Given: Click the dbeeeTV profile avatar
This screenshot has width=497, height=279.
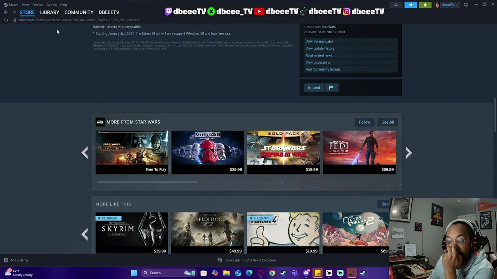Looking at the screenshot, I should 437,5.
